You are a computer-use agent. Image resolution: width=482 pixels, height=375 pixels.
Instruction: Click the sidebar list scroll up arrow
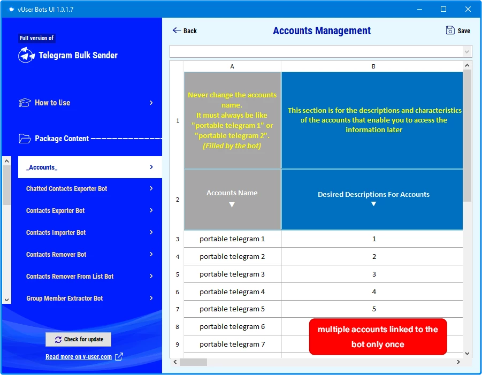click(7, 161)
